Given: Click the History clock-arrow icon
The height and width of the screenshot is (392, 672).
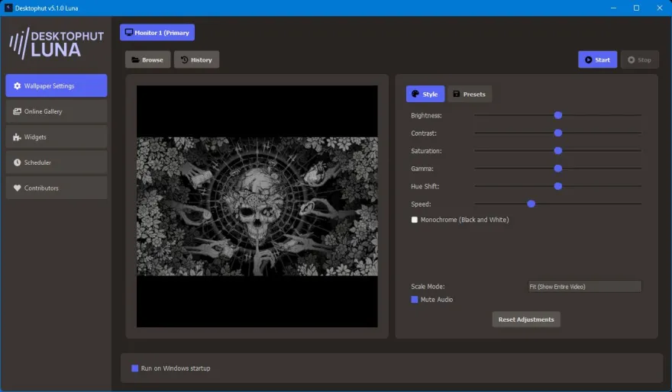Looking at the screenshot, I should (184, 60).
